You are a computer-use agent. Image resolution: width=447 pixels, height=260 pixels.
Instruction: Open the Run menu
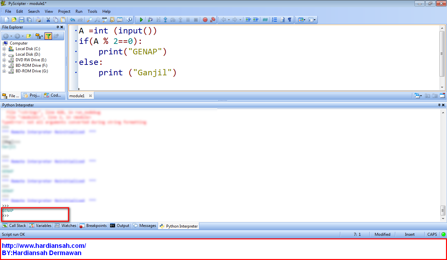coord(79,11)
